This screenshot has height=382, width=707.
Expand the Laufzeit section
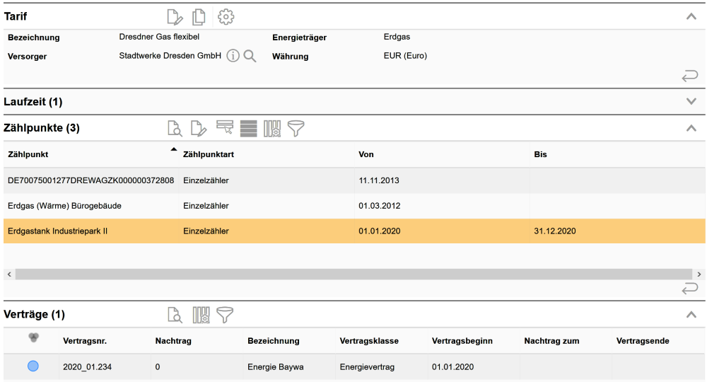tap(691, 102)
